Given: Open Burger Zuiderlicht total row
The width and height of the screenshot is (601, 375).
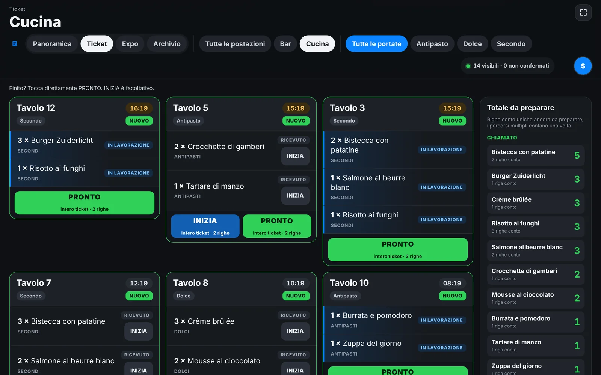Looking at the screenshot, I should (x=536, y=179).
